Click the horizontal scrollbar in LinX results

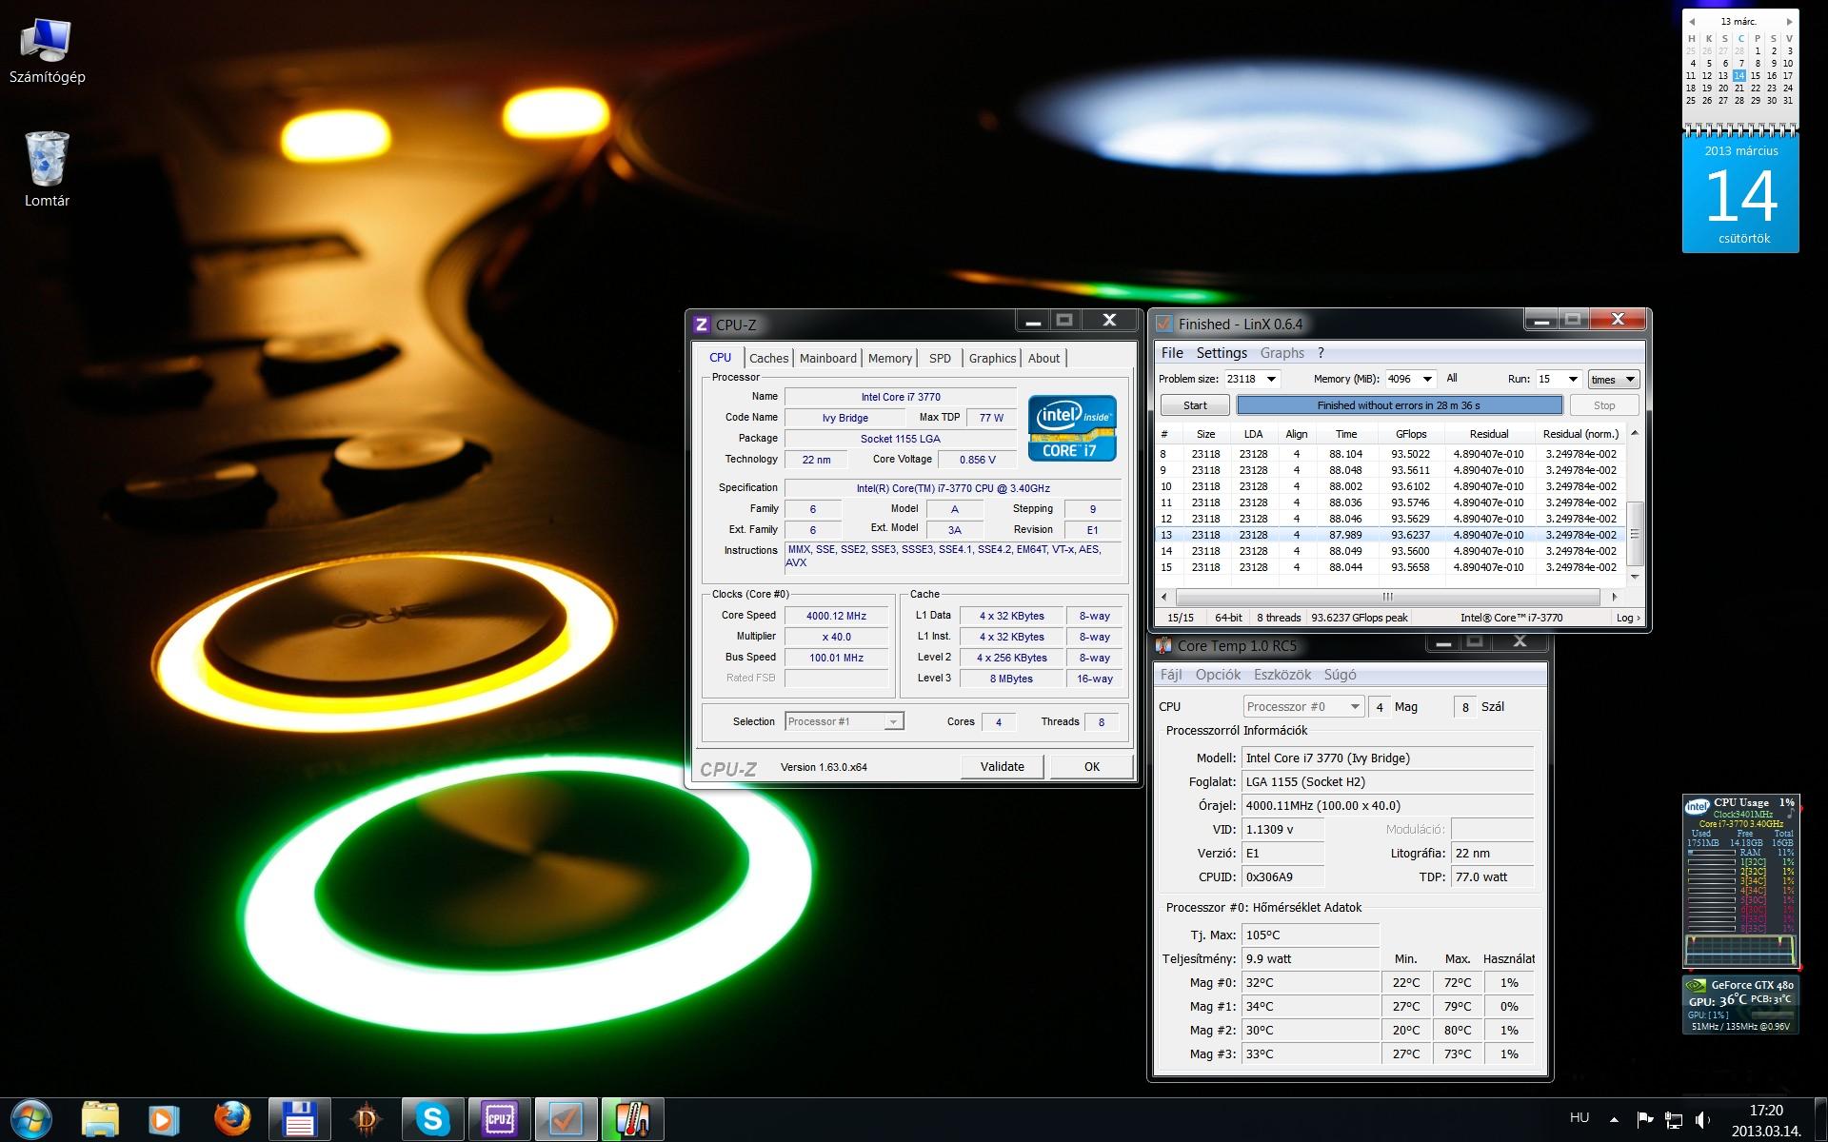coord(1387,597)
